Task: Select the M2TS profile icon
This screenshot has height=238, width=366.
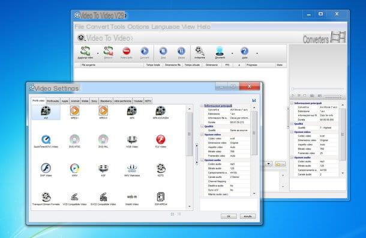Action: (161, 168)
